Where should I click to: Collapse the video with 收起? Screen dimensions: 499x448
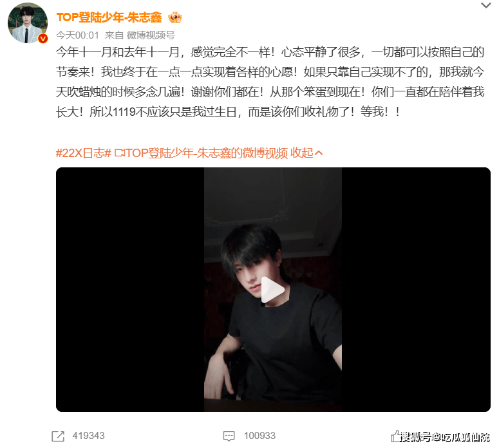click(x=302, y=153)
